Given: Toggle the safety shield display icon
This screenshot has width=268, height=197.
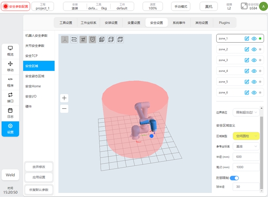Looking at the screenshot, I should click(93, 39).
